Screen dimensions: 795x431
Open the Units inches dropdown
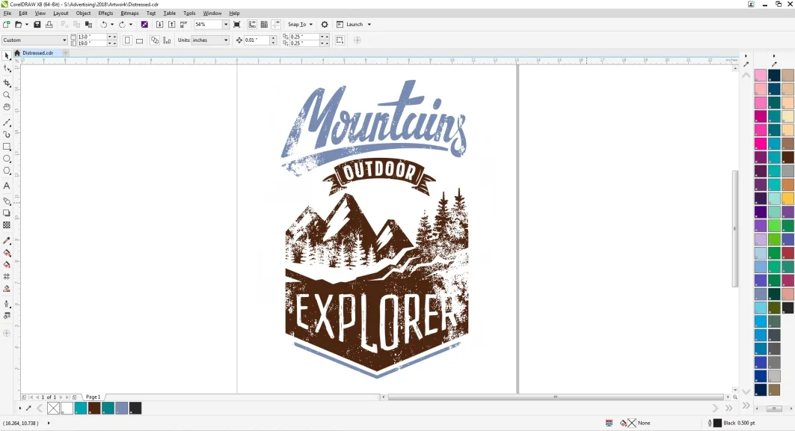click(226, 40)
